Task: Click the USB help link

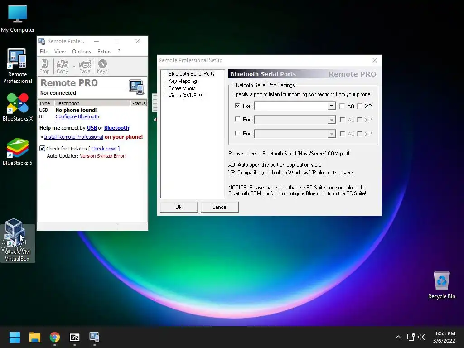Action: point(92,128)
